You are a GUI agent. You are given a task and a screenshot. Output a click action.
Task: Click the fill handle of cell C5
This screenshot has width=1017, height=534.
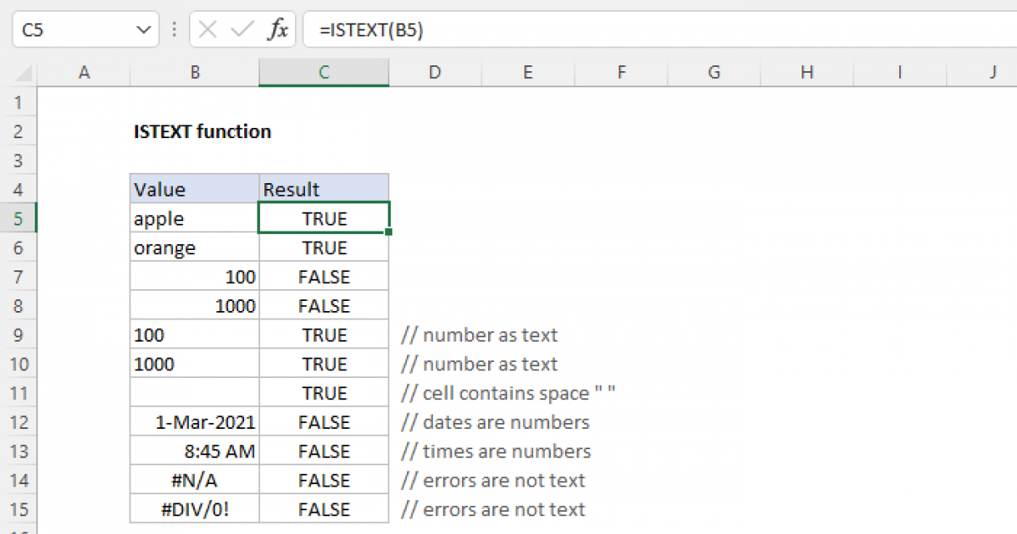tap(389, 232)
